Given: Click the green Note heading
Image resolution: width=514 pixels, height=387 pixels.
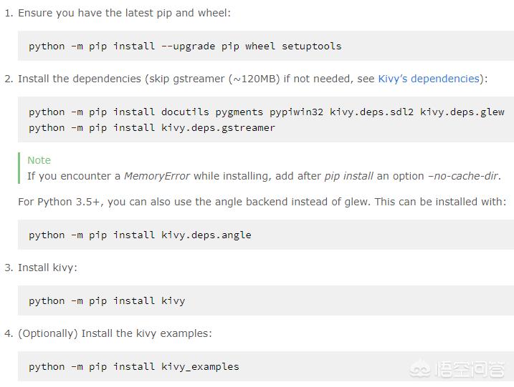Looking at the screenshot, I should click(x=39, y=160).
